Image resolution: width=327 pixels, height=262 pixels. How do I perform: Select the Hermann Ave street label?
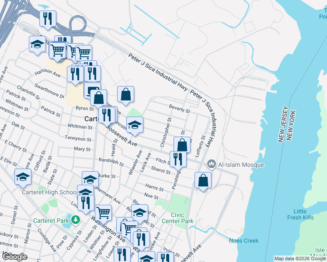108,195
